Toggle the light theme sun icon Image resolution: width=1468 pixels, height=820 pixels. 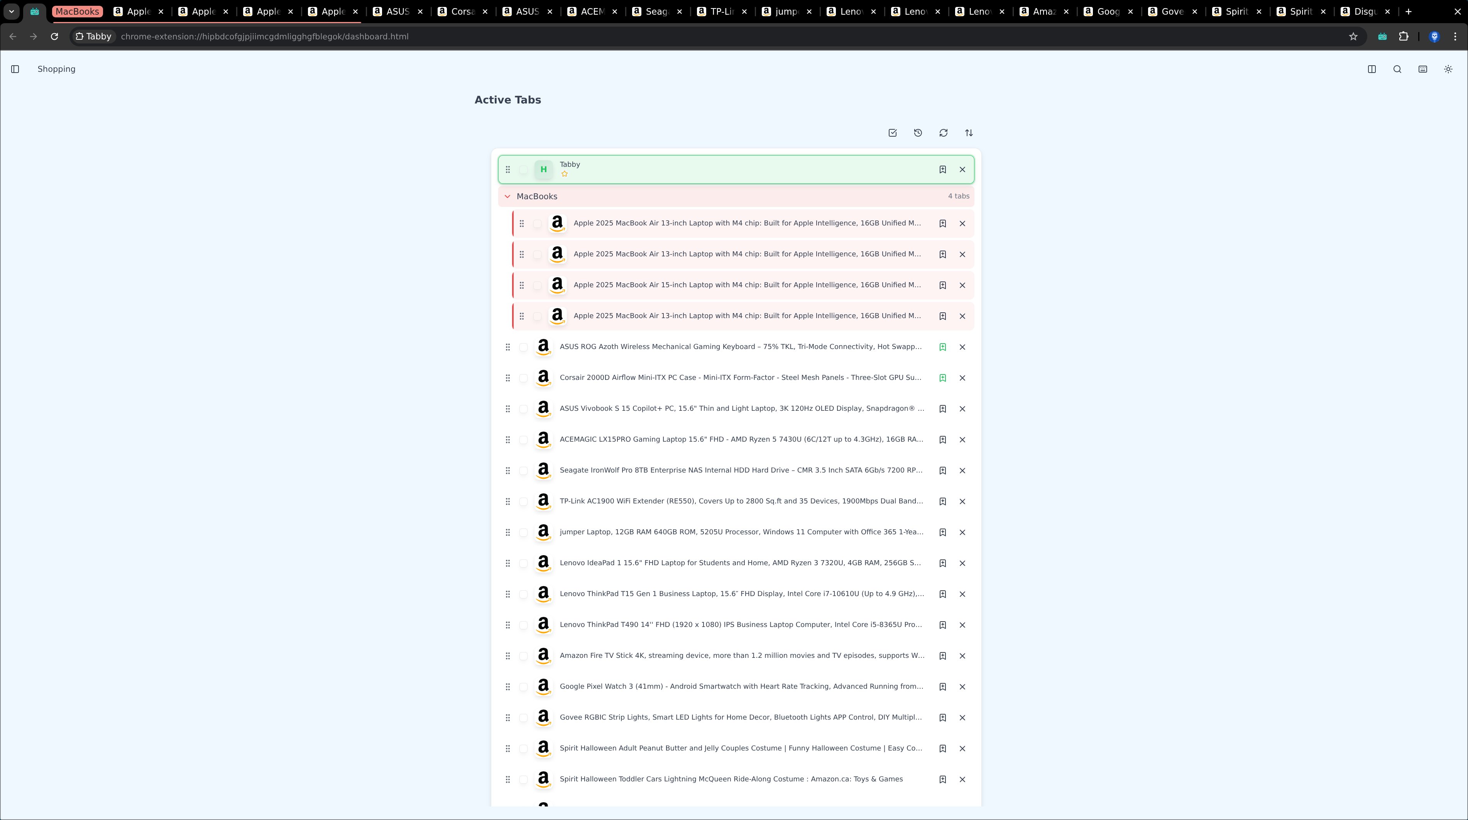coord(1448,69)
